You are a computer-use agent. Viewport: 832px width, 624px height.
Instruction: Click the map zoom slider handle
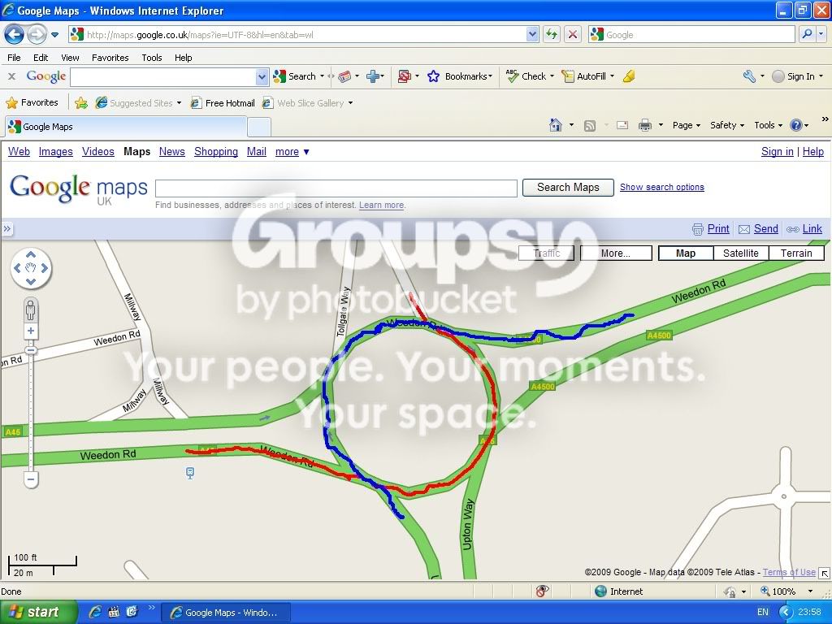click(31, 350)
